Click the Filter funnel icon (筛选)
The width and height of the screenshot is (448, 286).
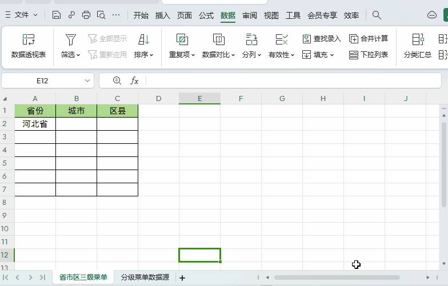[x=70, y=40]
